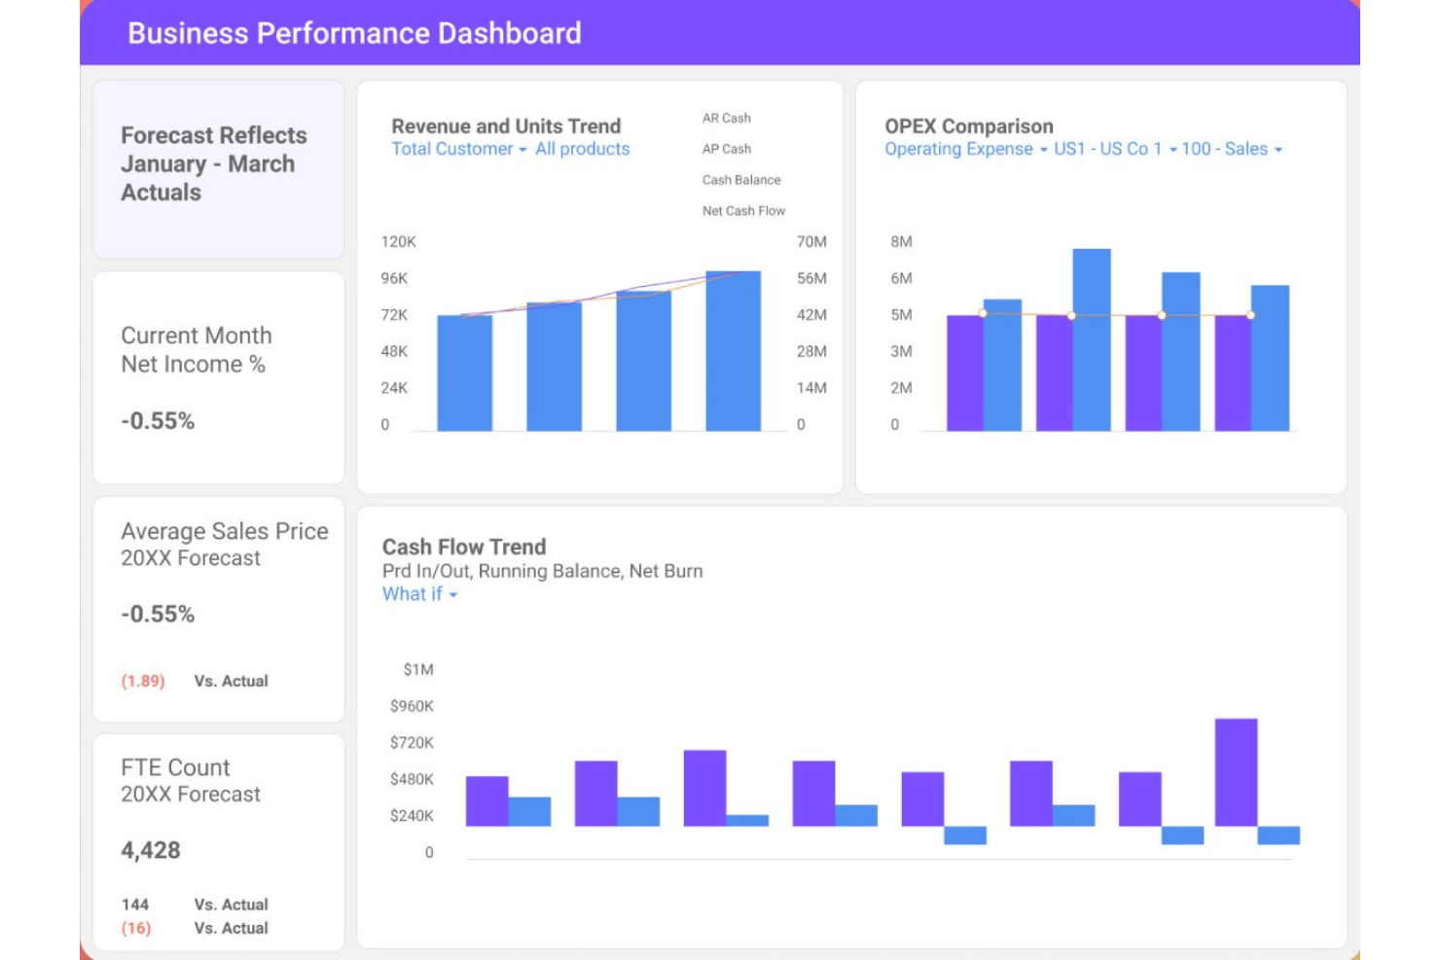The height and width of the screenshot is (960, 1440).
Task: Click the Revenue and Units Trend title
Action: 506,126
